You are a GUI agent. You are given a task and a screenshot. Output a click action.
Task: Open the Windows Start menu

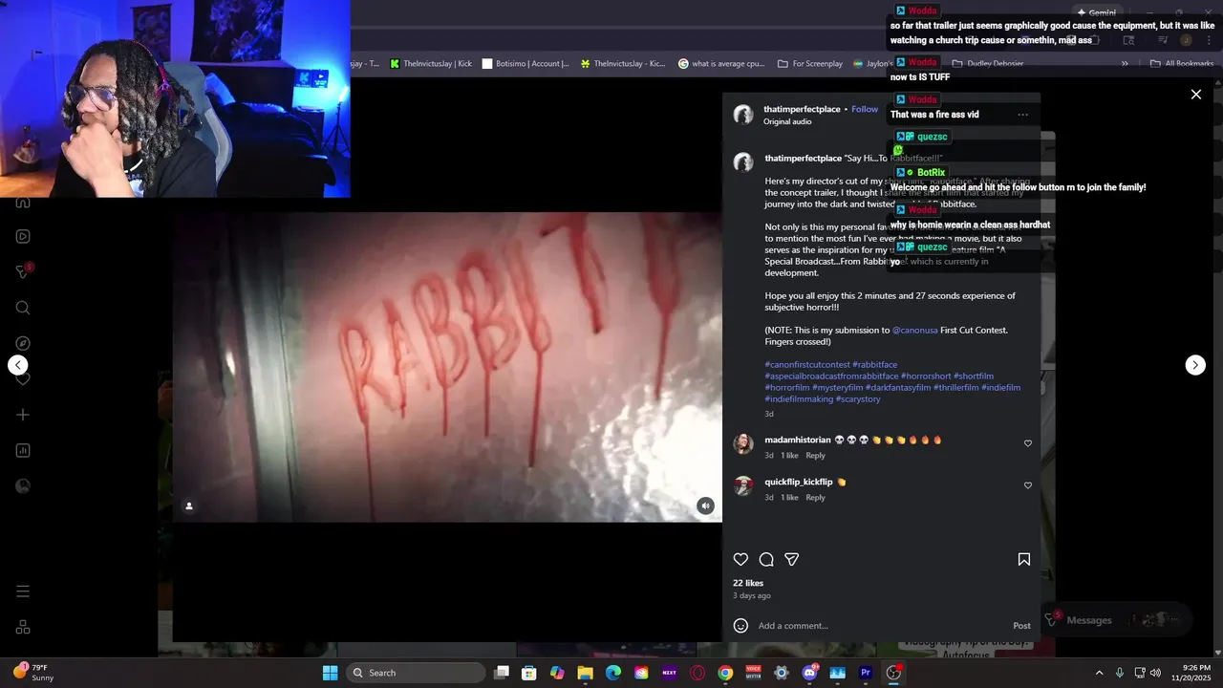click(330, 673)
